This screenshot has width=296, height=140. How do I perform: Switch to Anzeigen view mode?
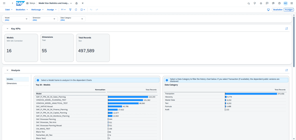[288, 10]
